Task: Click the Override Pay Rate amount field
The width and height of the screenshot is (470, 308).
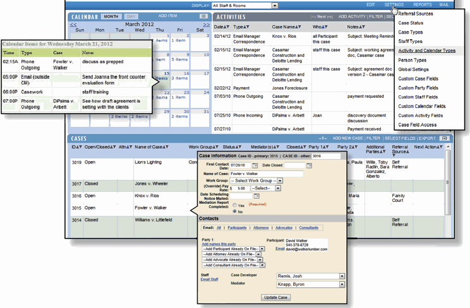Action: (240, 189)
